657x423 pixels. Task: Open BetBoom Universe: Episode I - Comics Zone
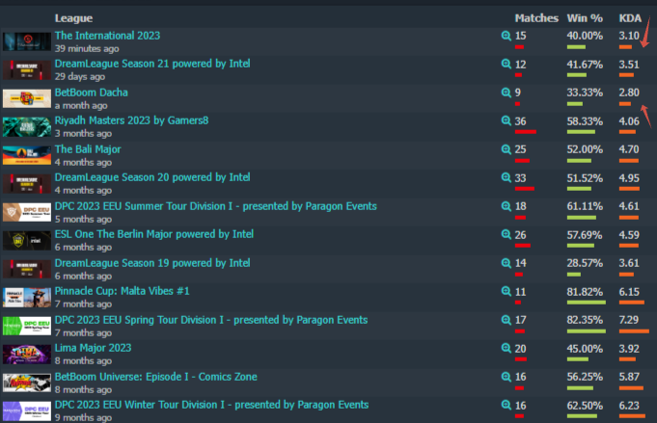click(x=156, y=377)
